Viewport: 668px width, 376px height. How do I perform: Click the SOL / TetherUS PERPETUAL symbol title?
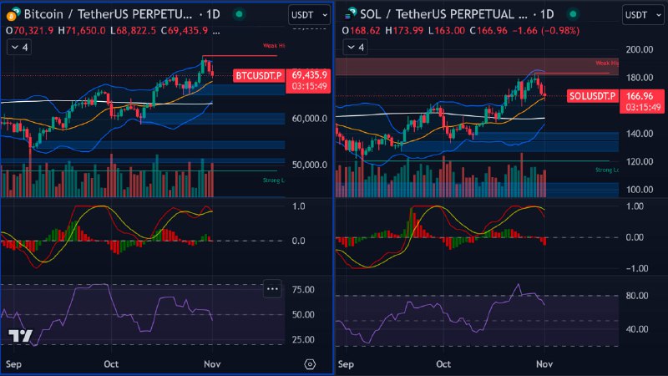click(443, 14)
